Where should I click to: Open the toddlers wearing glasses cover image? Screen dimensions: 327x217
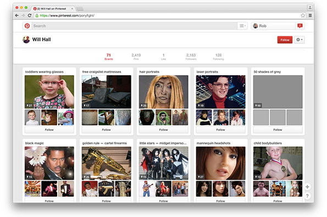tap(49, 92)
